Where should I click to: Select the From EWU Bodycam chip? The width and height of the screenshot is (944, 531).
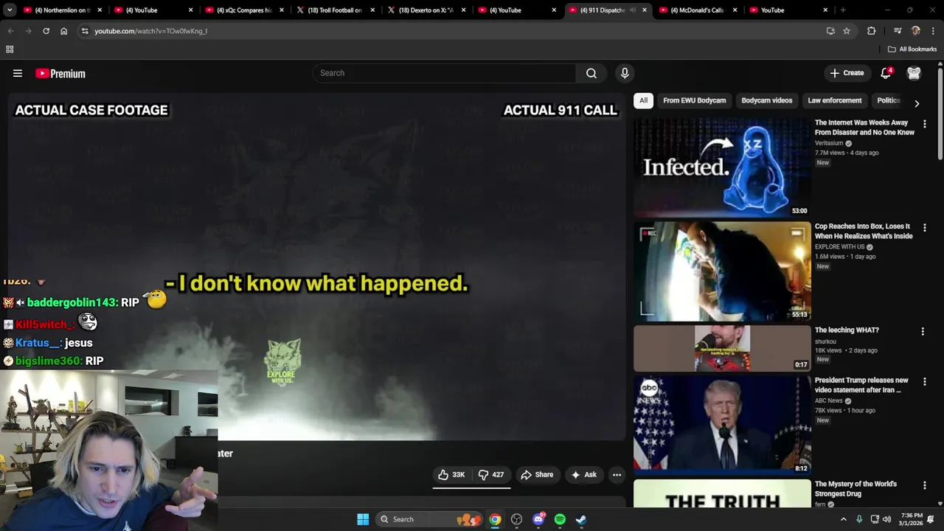click(x=694, y=100)
